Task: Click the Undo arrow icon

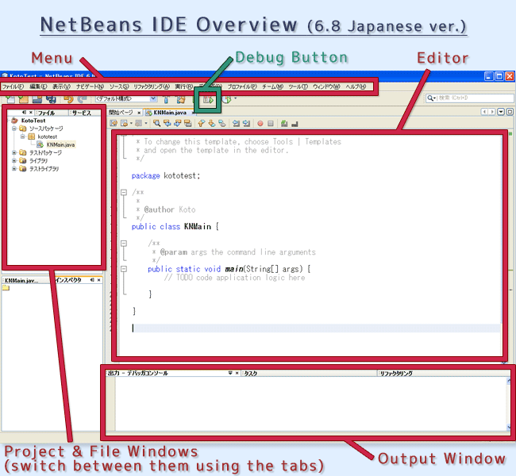Action: click(68, 98)
